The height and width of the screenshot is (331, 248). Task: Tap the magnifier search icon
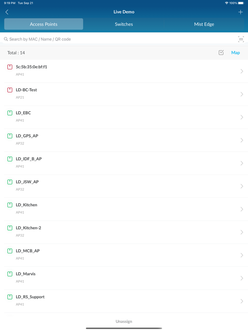[x=6, y=39]
